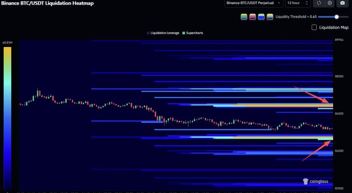
Task: Click the Binance BTC/USDT Liquidation Heatmap title
Action: (x=47, y=3)
